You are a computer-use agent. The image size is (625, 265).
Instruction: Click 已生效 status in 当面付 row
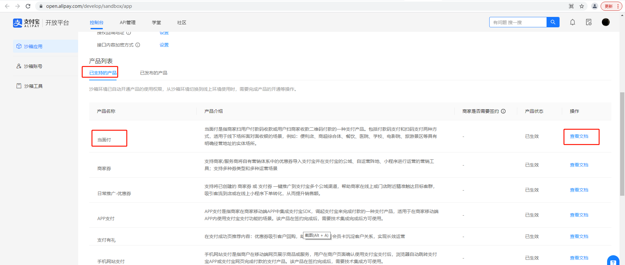[532, 136]
